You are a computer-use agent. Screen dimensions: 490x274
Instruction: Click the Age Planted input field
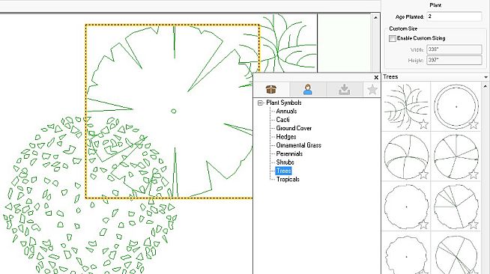(x=454, y=16)
